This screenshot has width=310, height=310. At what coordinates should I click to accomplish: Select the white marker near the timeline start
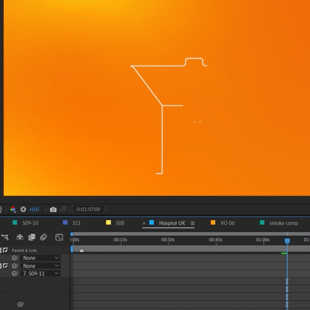coord(82,250)
